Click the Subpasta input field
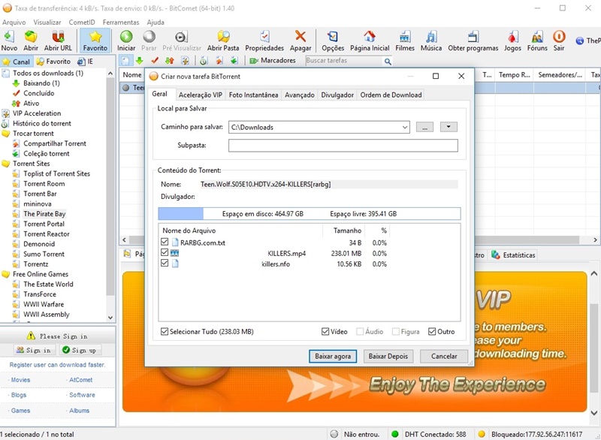The height and width of the screenshot is (440, 601). (x=343, y=146)
